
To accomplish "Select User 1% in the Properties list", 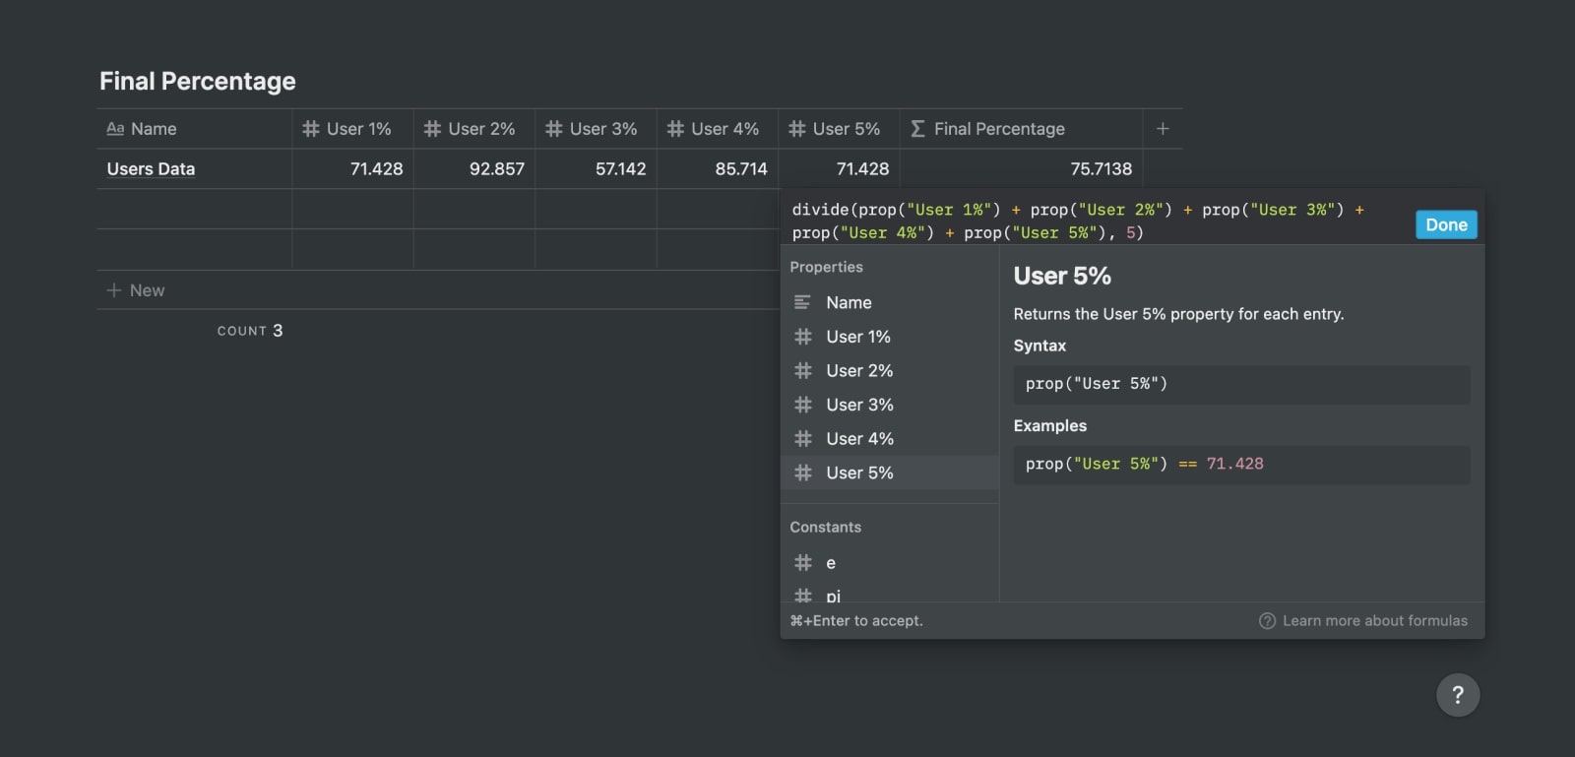I will [890, 337].
